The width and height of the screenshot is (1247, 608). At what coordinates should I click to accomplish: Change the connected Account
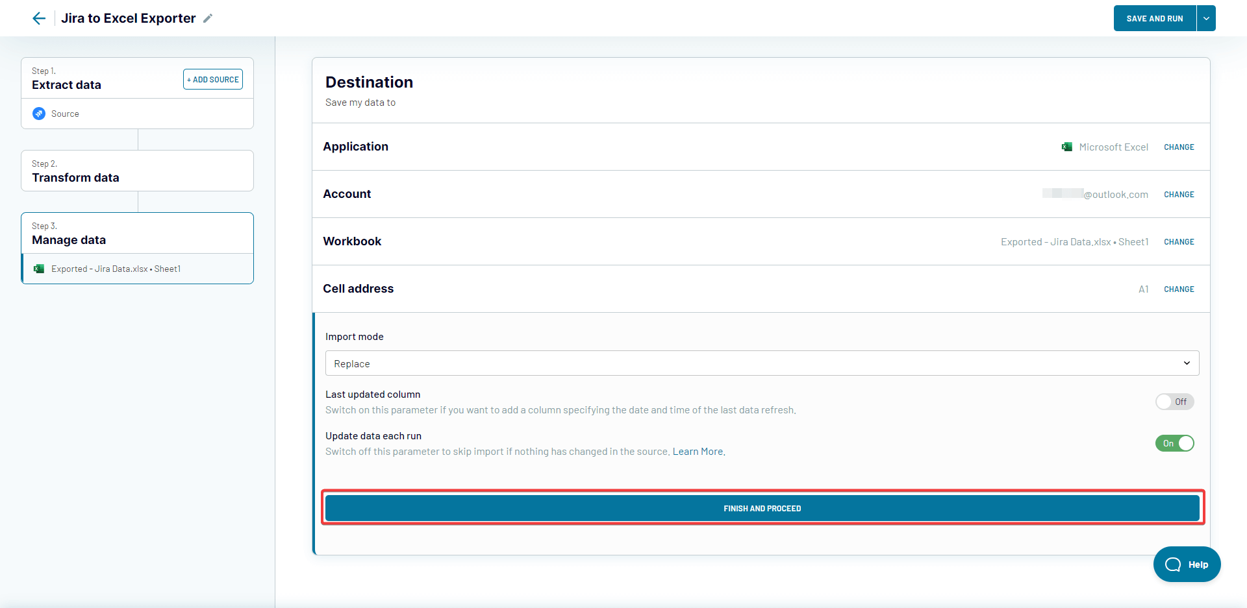tap(1179, 195)
